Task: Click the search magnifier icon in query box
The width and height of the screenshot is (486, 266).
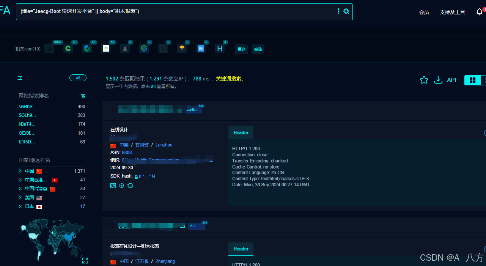Action: 346,11
